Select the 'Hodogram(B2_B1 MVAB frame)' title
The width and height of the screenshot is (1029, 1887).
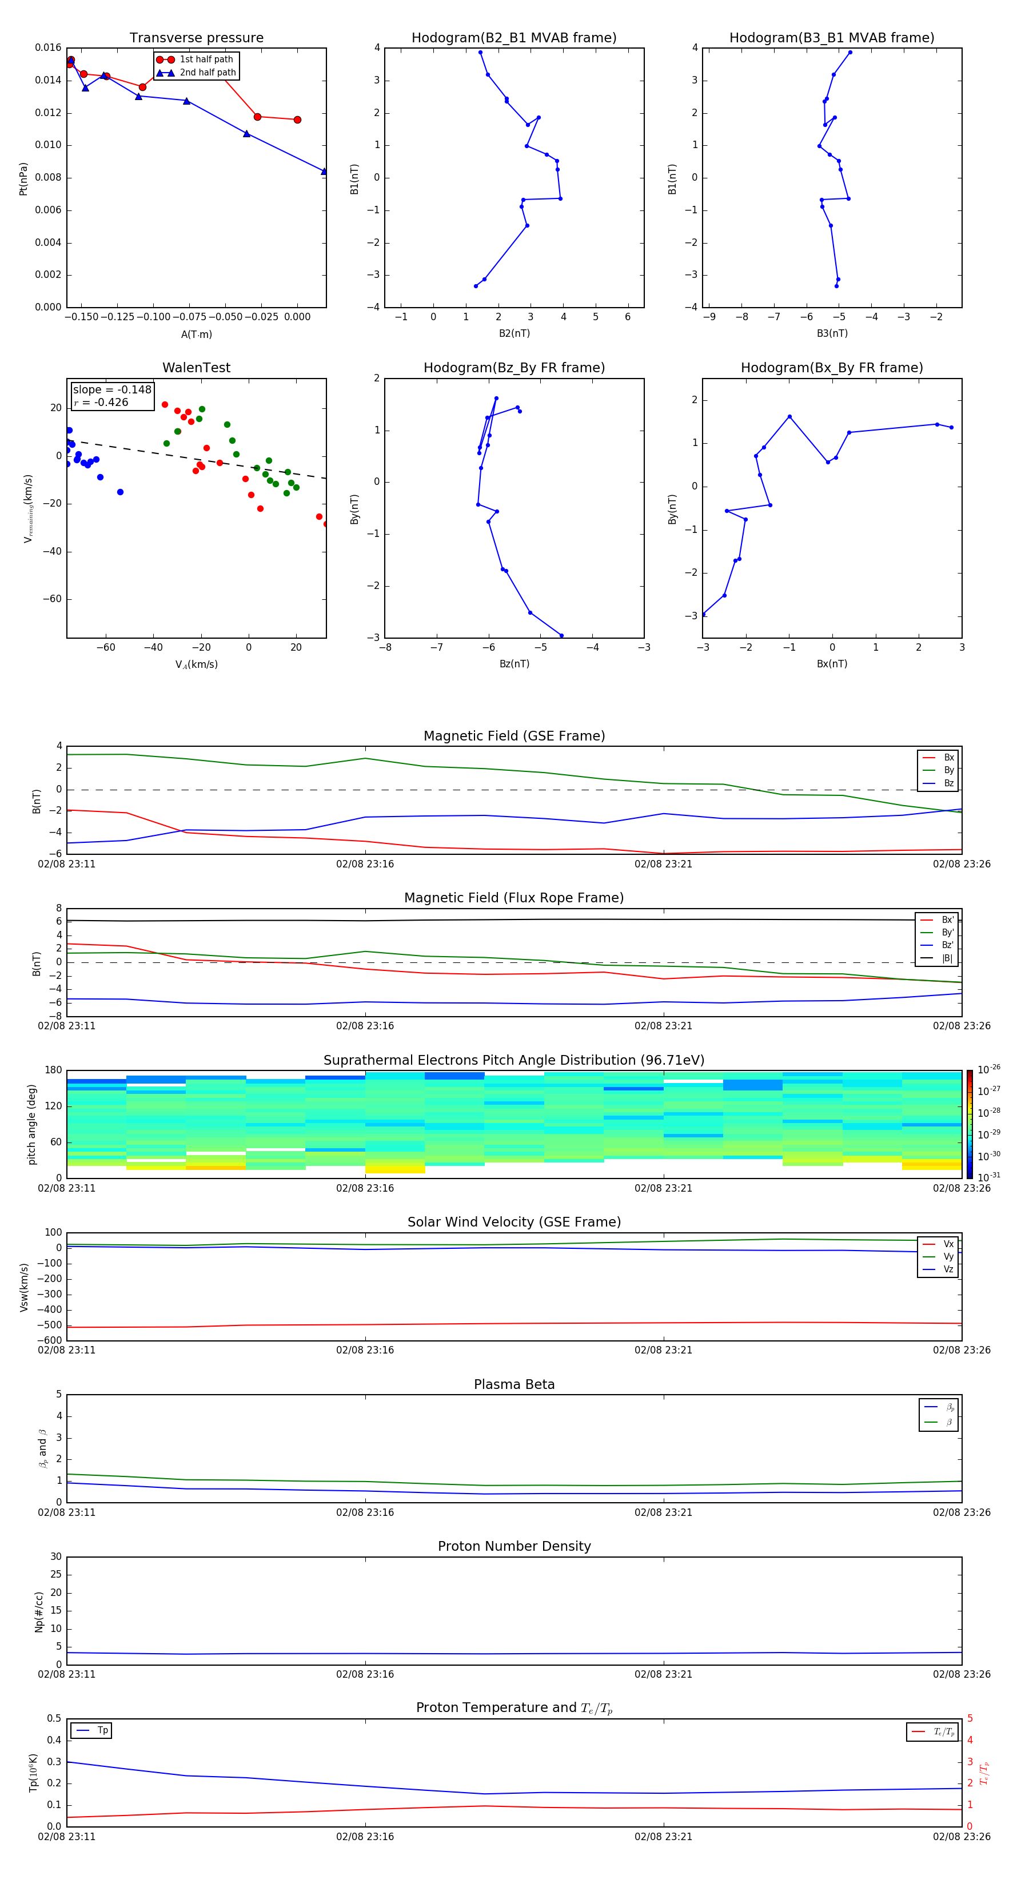point(514,38)
